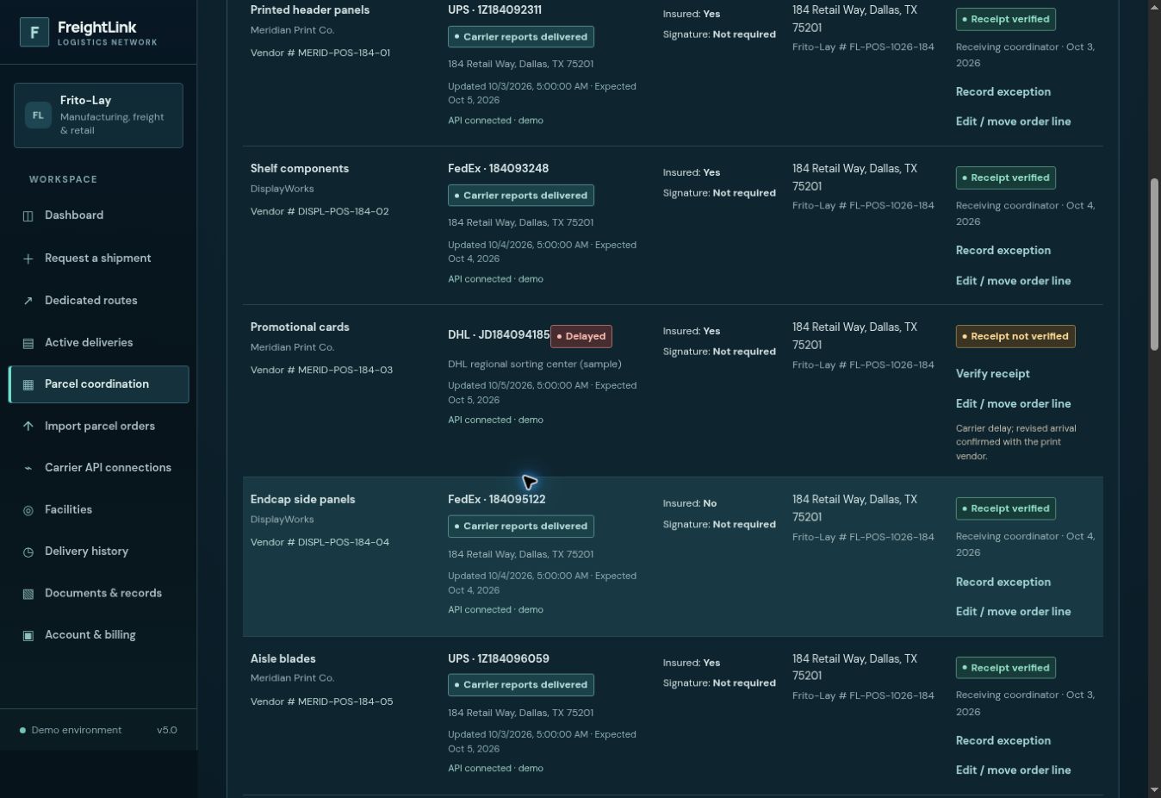The height and width of the screenshot is (798, 1161).
Task: Click the Demo environment status indicator
Action: [x=71, y=731]
